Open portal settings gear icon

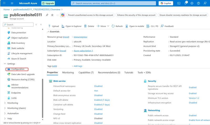point(192,3)
